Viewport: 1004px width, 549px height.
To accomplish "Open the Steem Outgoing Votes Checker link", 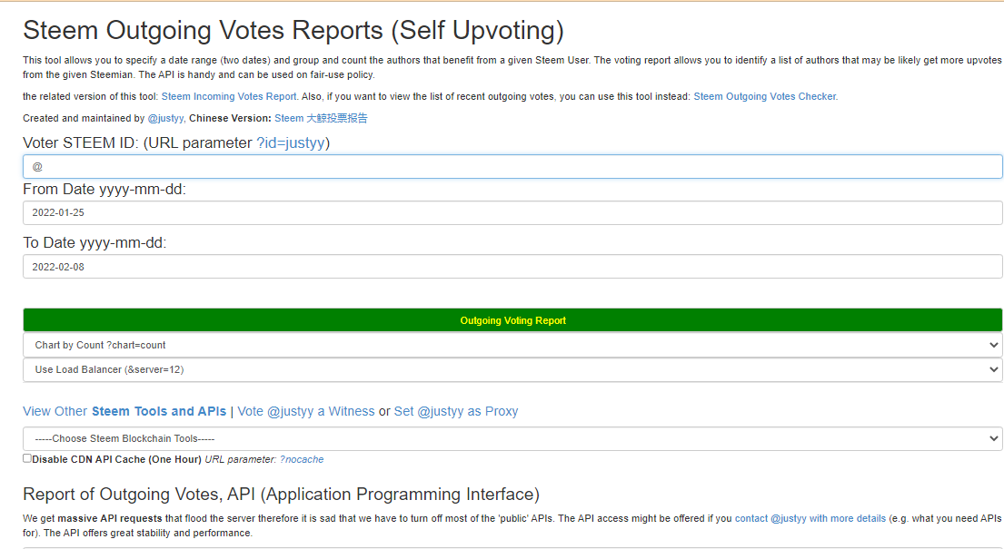I will coord(764,96).
